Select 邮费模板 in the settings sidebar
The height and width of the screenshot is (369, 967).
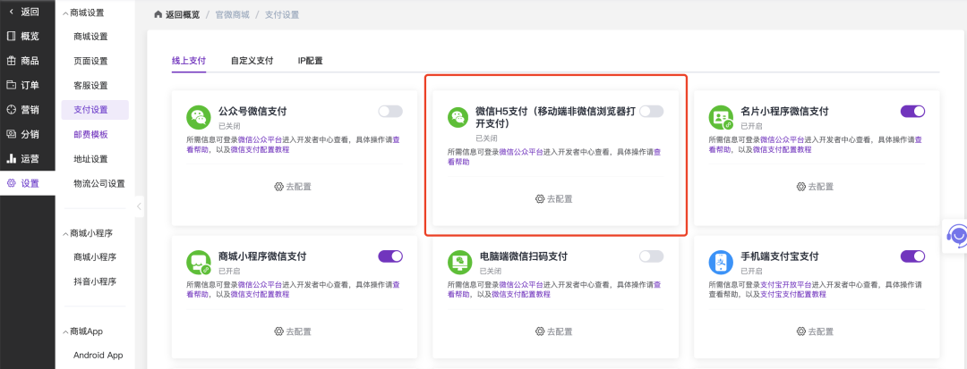click(90, 134)
